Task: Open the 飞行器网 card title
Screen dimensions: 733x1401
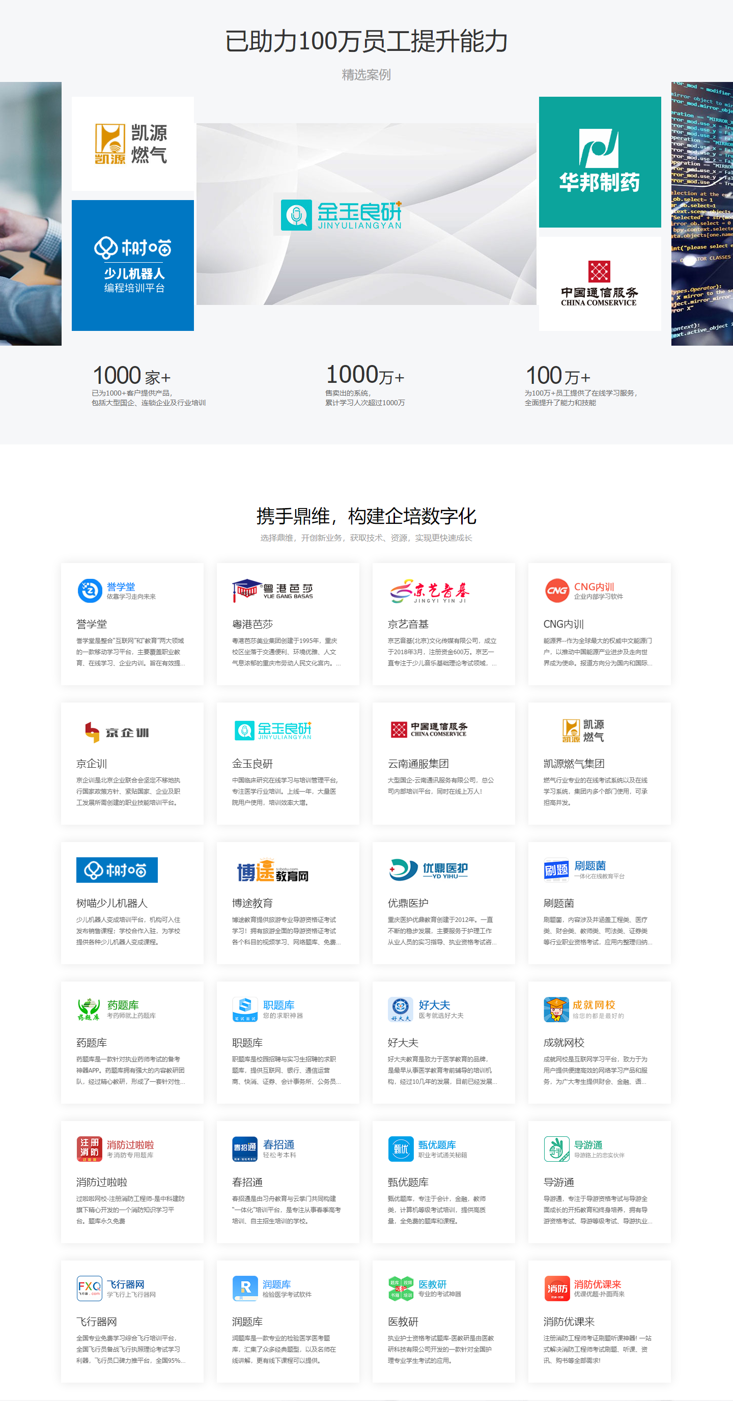Action: (x=96, y=1322)
